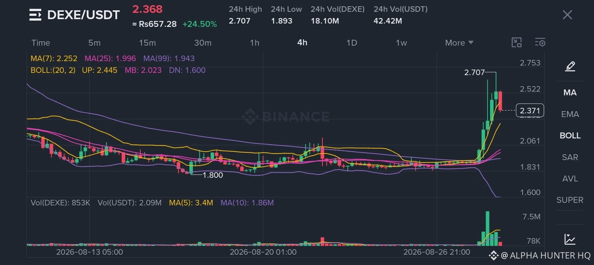This screenshot has height=265, width=594.
Task: Open chart settings icon
Action: click(540, 42)
